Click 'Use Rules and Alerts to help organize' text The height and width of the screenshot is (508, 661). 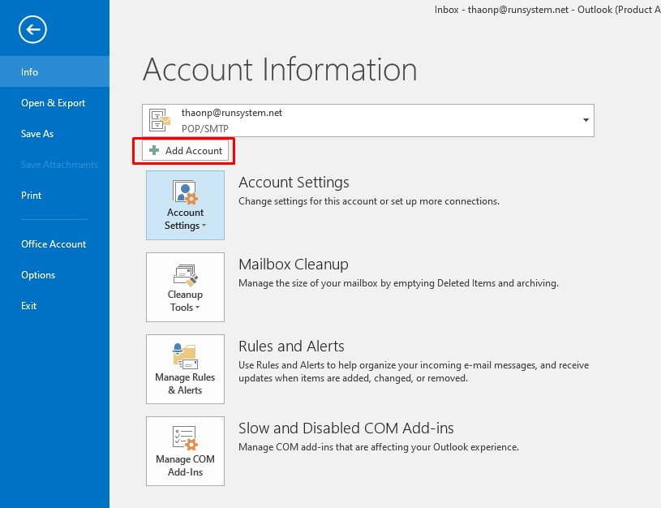point(414,372)
